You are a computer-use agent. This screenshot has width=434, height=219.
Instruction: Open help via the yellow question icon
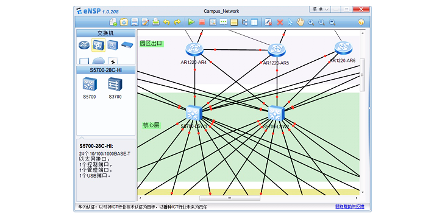tap(361, 22)
